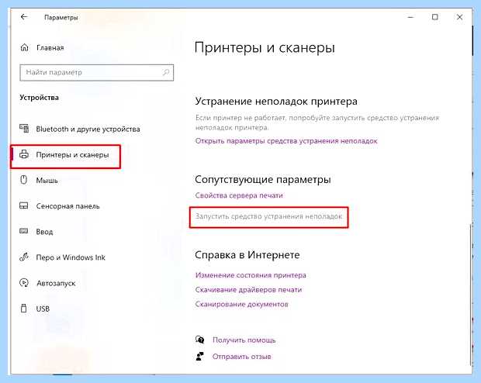The image size is (481, 383).
Task: Click Запустить средство устранения неполадок
Action: click(x=268, y=216)
